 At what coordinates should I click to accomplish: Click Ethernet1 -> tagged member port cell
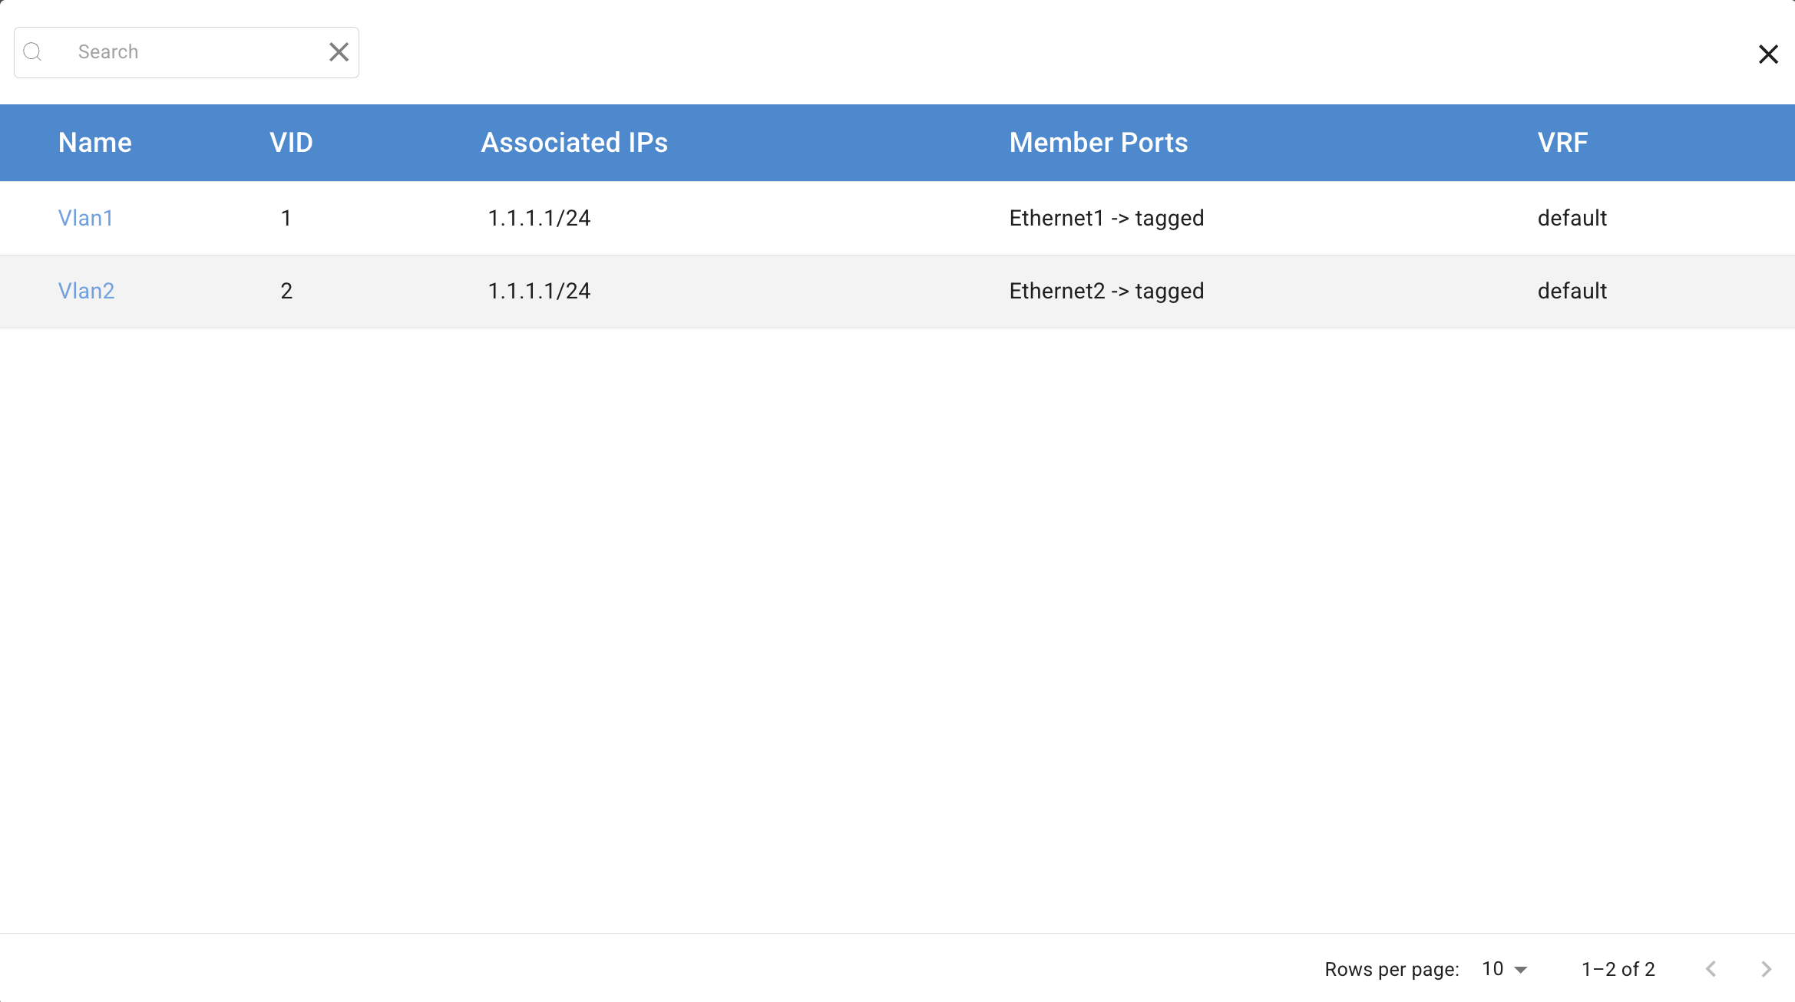tap(1106, 218)
